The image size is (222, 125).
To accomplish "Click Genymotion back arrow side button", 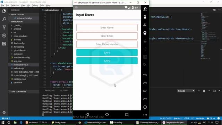I will tap(145, 75).
